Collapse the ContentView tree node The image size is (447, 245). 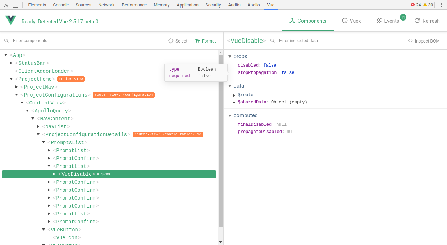[x=22, y=103]
